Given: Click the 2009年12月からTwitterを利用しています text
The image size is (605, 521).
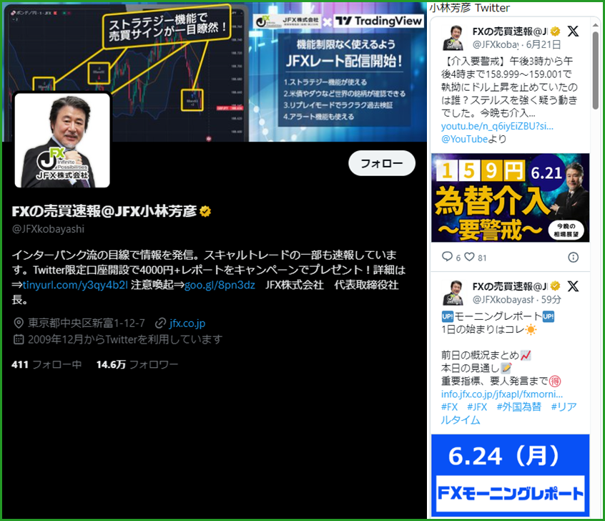Looking at the screenshot, I should click(125, 339).
